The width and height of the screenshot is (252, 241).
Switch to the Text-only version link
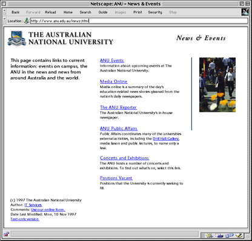(25, 219)
